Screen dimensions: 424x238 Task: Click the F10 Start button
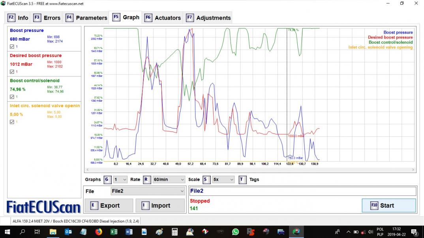[x=389, y=206]
